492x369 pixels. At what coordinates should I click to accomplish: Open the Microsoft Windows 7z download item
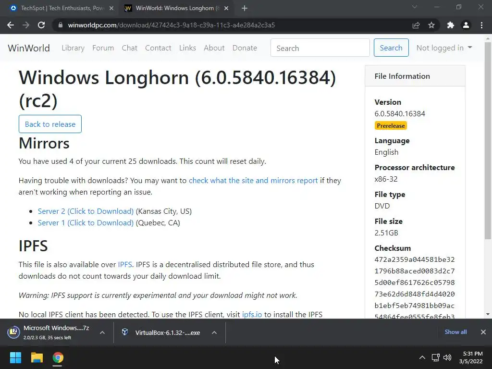click(49, 332)
